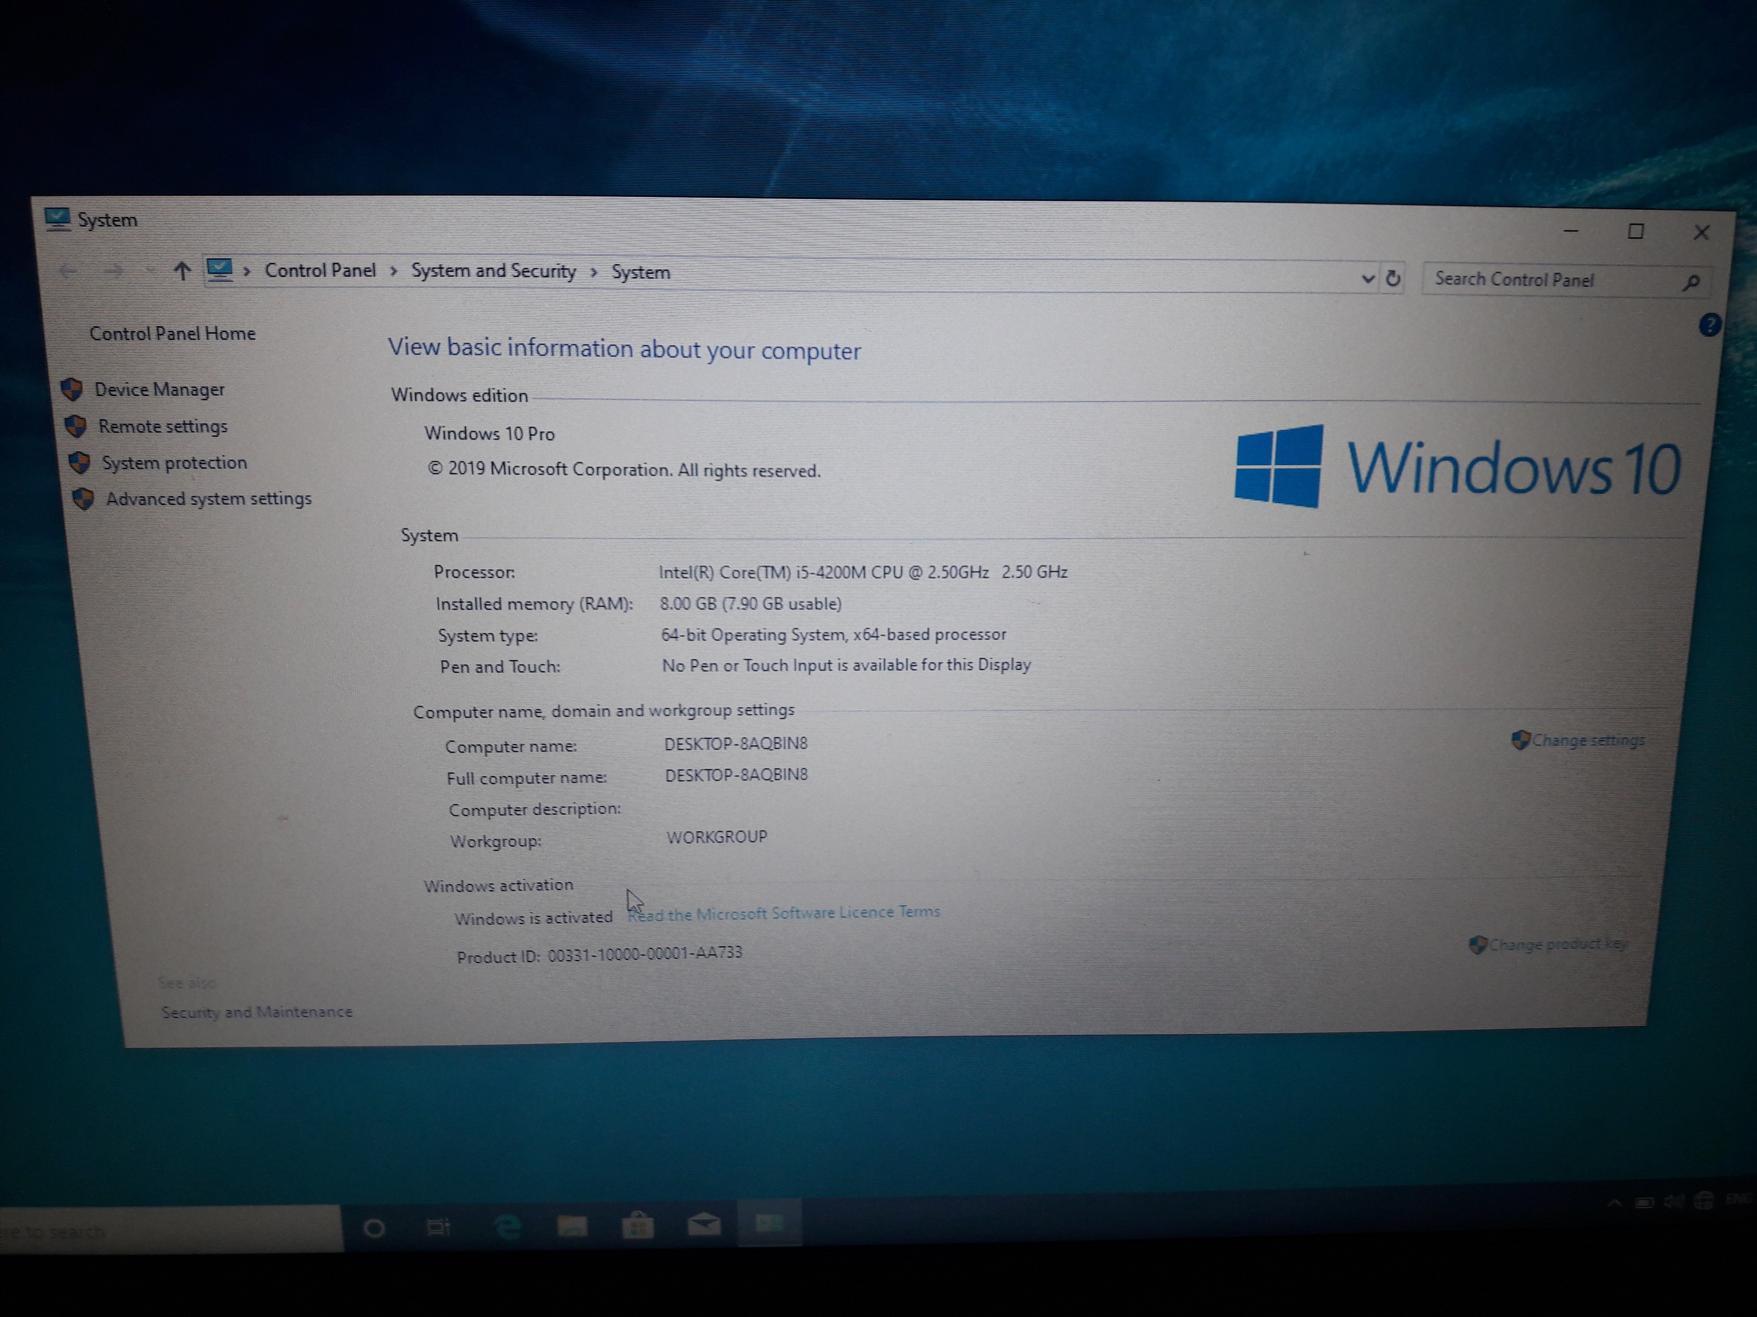Click the volume icon in system tray
The image size is (1757, 1317).
click(x=1673, y=1201)
